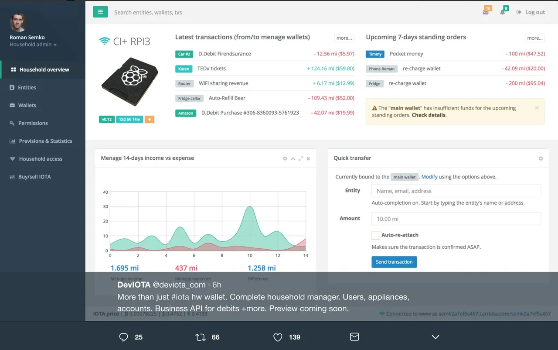Click the Fridge cellar tag
Image resolution: width=558 pixels, height=350 pixels.
pyautogui.click(x=189, y=99)
